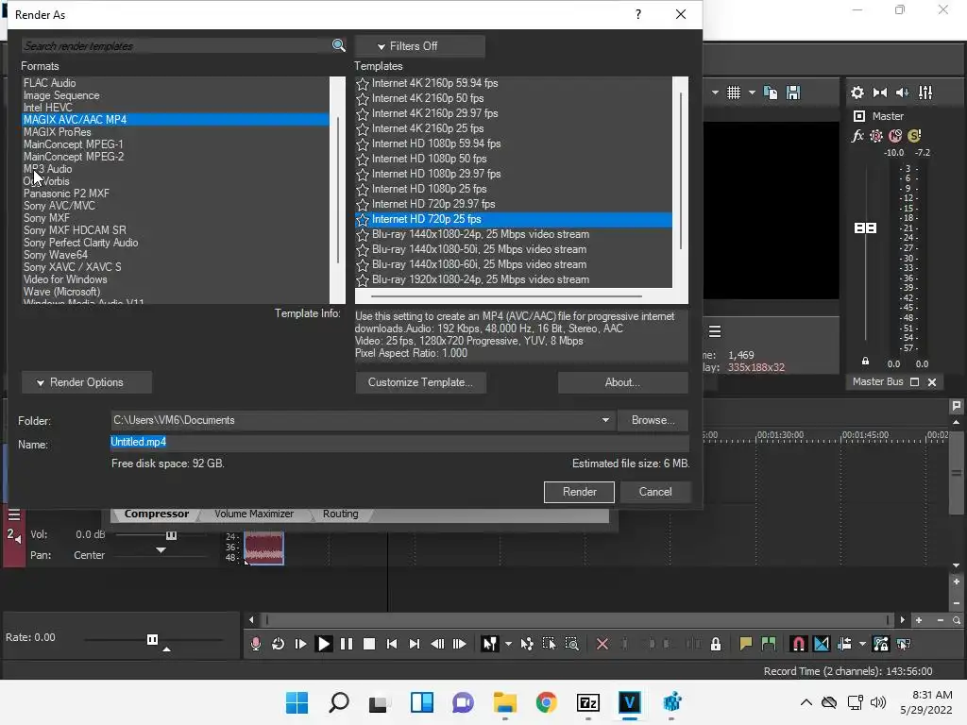Switch to Volume Maximizer tab

(254, 514)
